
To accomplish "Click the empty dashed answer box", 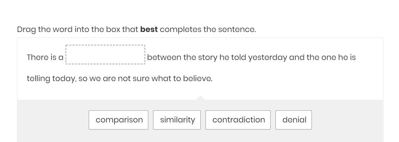I will [106, 55].
